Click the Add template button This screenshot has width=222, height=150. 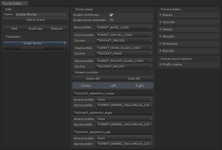pyautogui.click(x=14, y=28)
